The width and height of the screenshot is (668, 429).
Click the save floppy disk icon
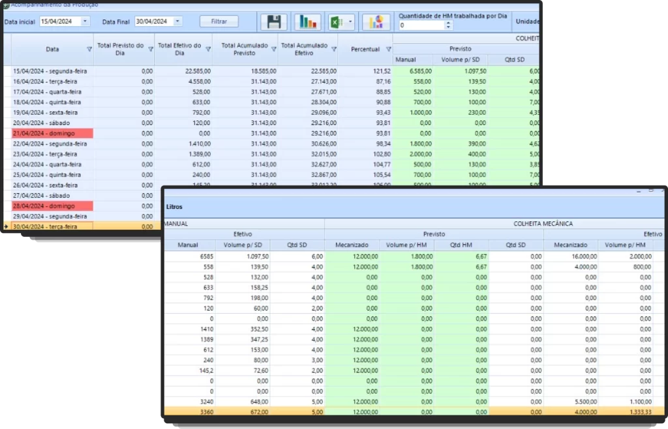[274, 22]
